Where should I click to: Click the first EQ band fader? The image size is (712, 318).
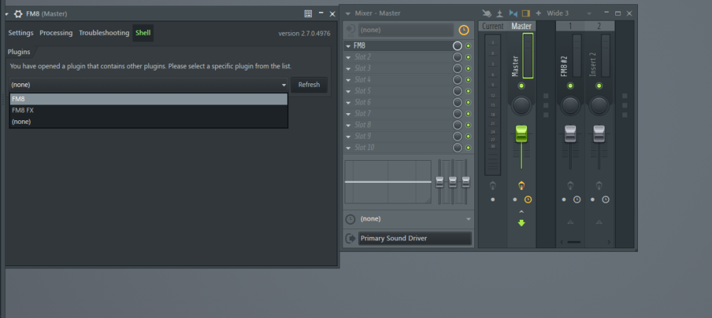pos(439,182)
